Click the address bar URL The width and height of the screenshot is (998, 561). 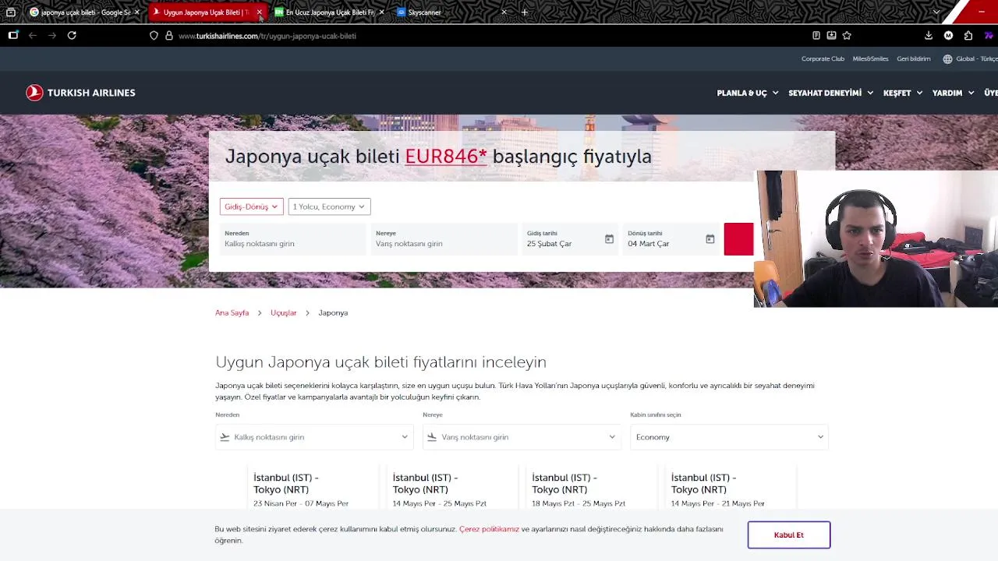pyautogui.click(x=267, y=36)
